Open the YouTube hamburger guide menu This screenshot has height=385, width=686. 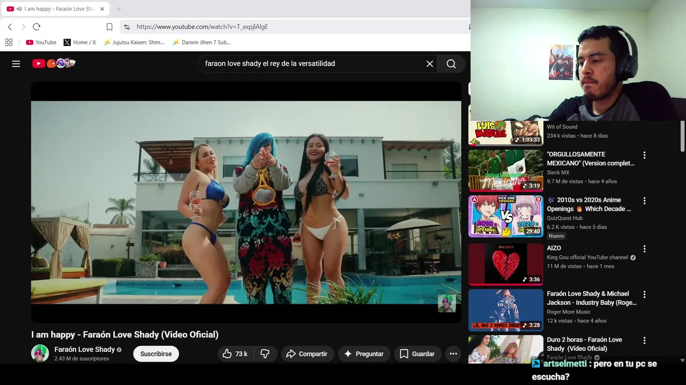[16, 64]
